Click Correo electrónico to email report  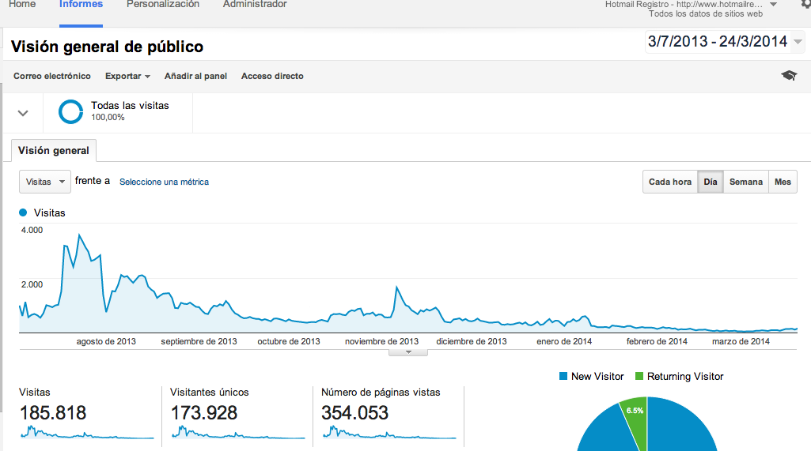coord(52,76)
